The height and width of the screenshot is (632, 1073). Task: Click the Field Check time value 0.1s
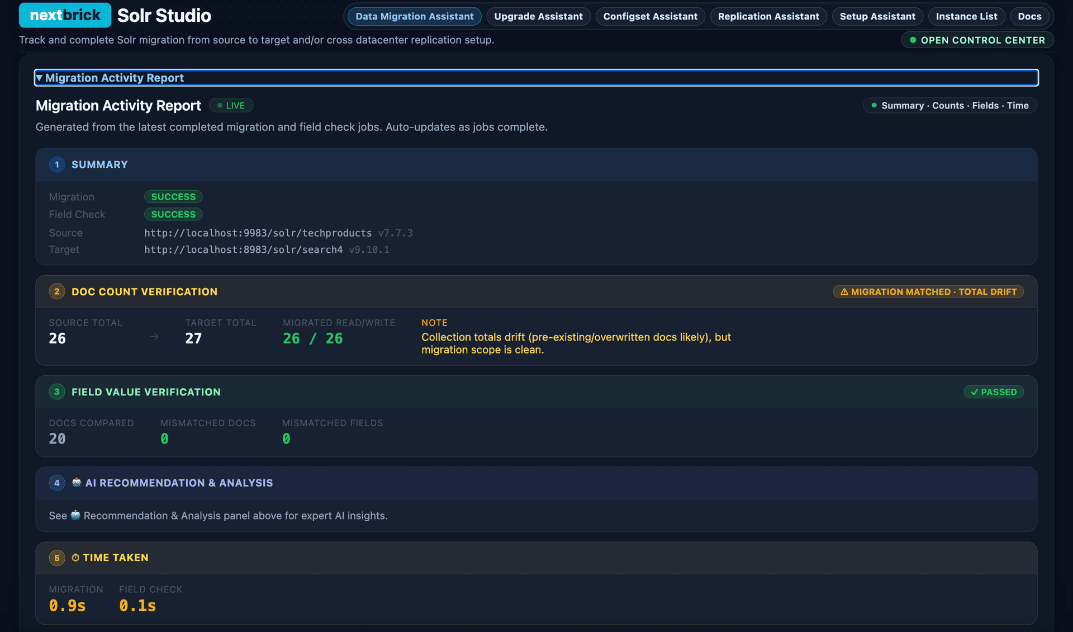tap(137, 606)
